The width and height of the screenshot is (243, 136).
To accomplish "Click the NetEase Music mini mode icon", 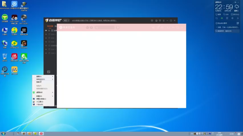I will coord(169,28).
